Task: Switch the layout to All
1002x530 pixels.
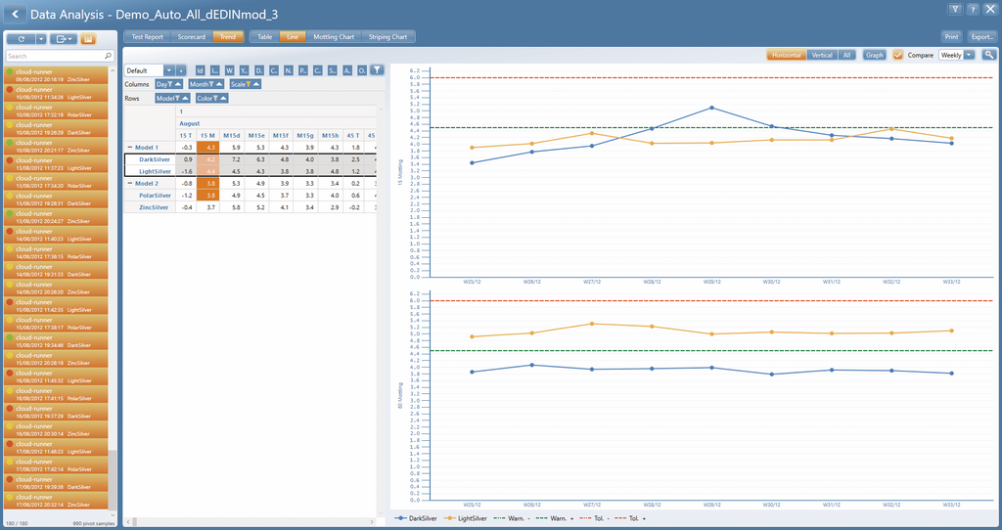Action: click(x=846, y=55)
